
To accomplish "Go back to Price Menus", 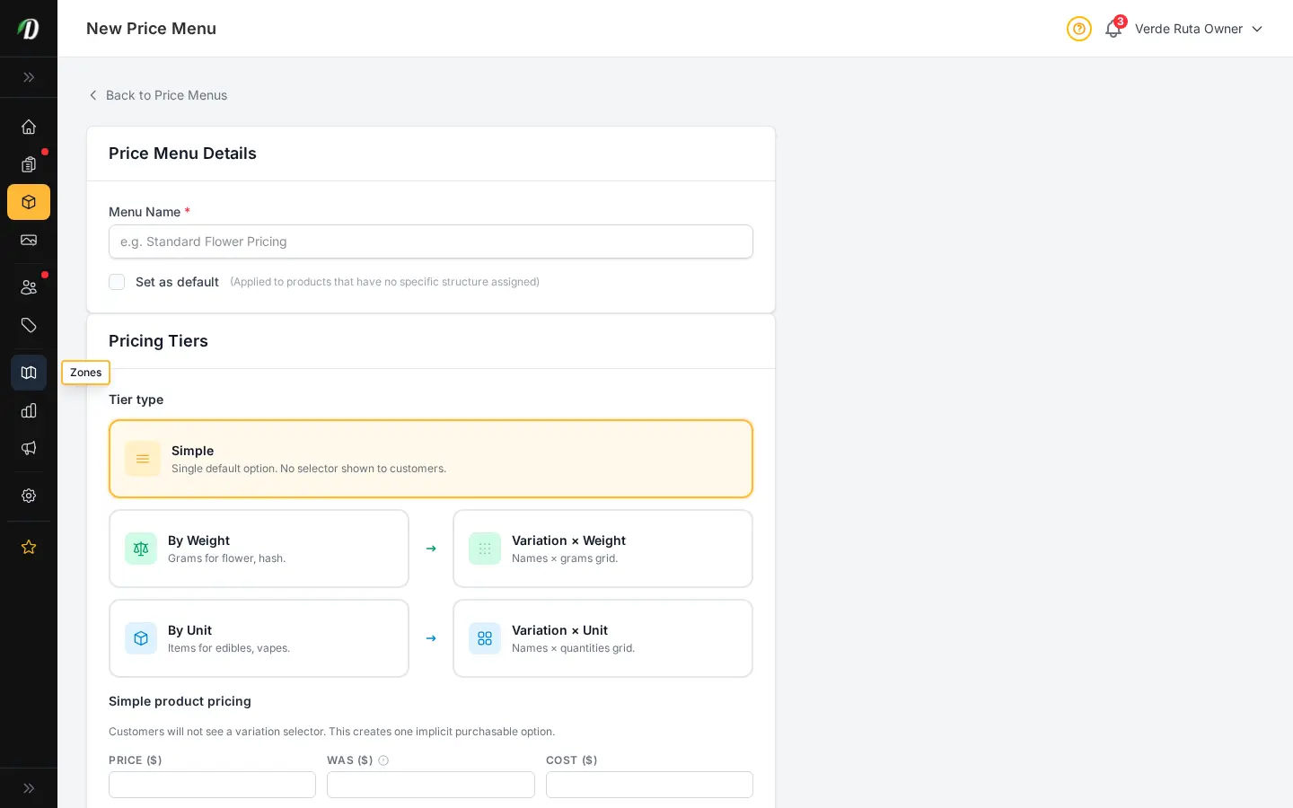I will click(157, 95).
